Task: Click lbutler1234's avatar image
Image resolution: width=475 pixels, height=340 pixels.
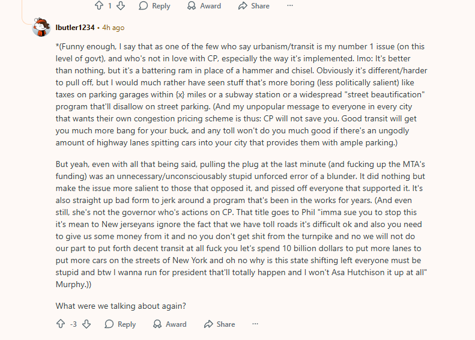Action: (x=41, y=27)
